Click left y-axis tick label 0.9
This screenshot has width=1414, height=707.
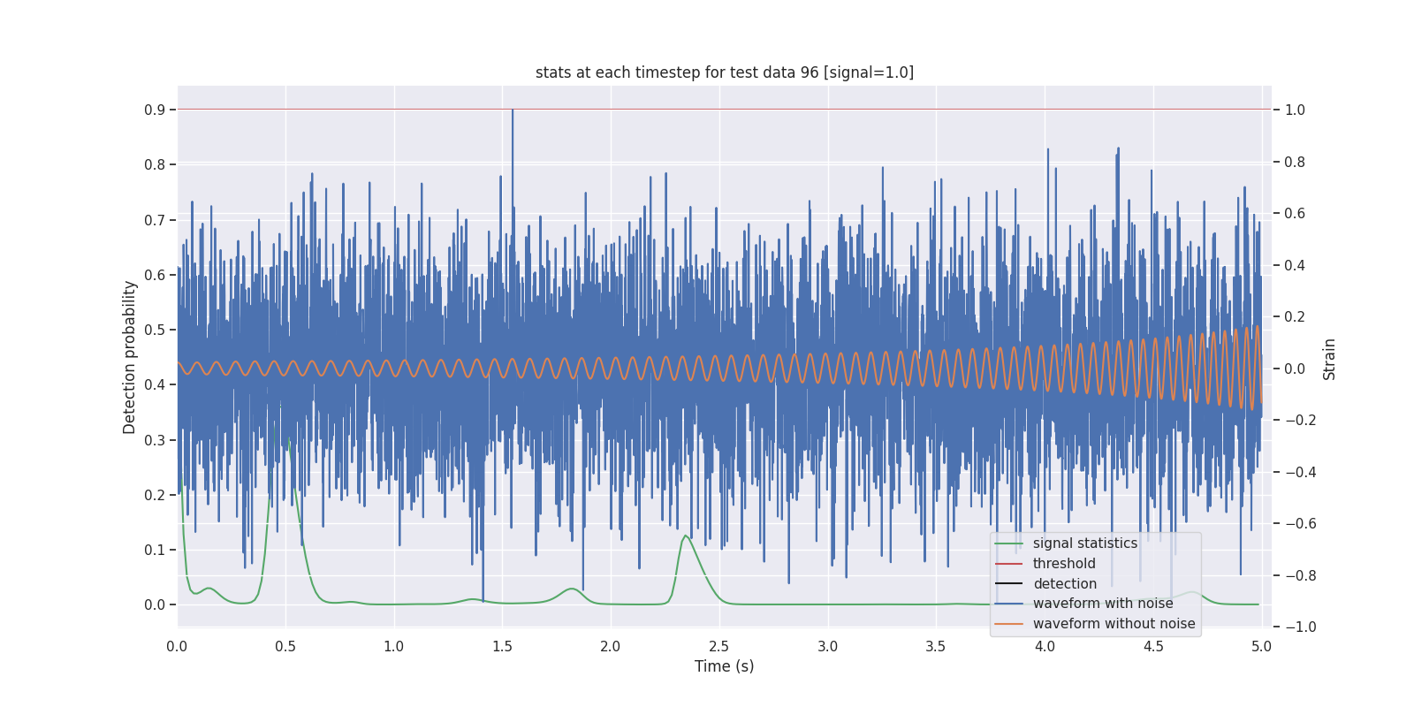click(x=155, y=110)
